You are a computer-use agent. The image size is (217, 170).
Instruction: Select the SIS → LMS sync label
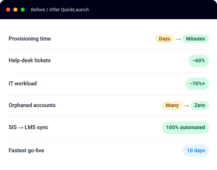[28, 127]
